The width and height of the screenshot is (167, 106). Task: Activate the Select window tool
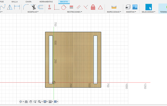[148, 7]
